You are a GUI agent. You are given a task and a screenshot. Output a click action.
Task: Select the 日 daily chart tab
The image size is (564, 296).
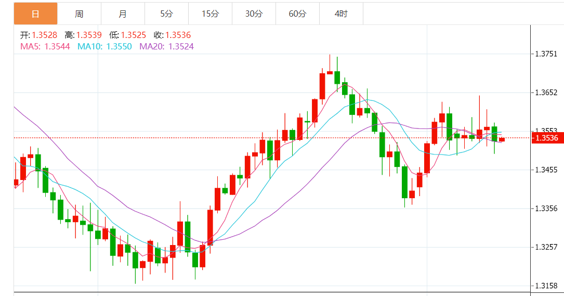(35, 14)
